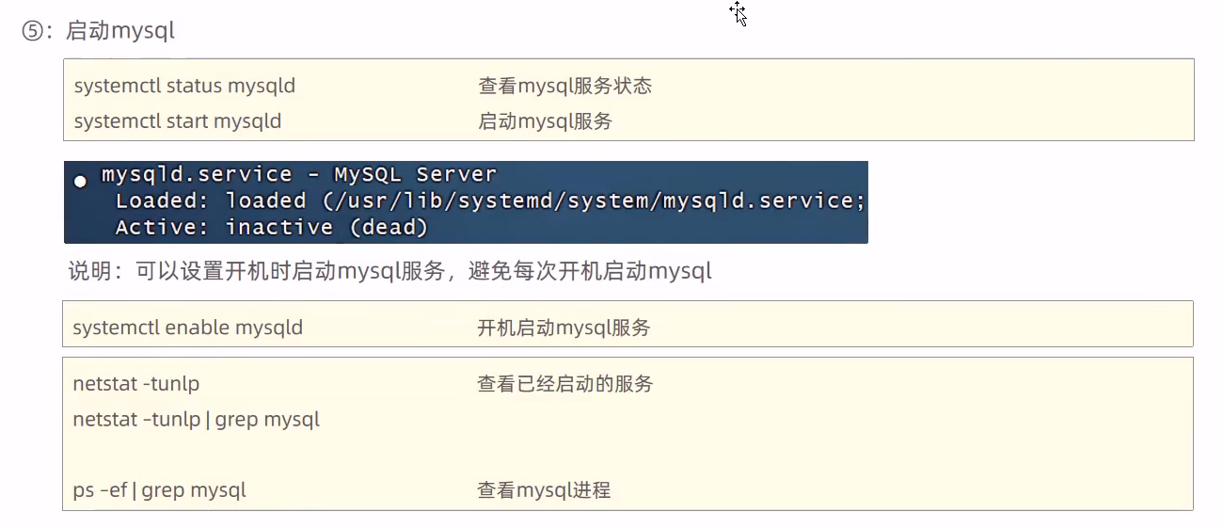Select the 启动mysql服务 description text

click(545, 121)
